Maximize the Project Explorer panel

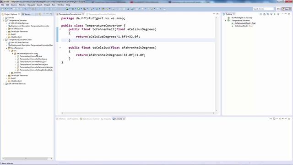click(51, 14)
